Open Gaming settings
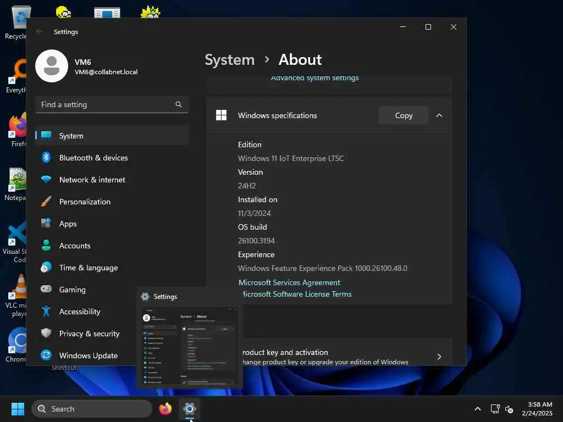This screenshot has width=563, height=422. point(86,289)
